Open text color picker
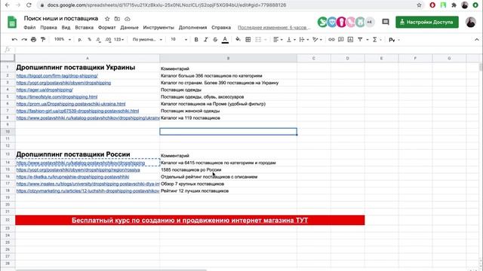 pyautogui.click(x=225, y=40)
